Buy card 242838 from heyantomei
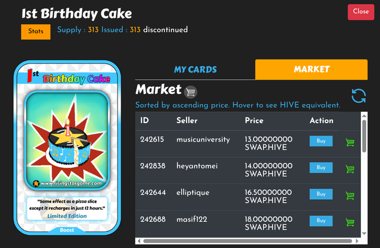 click(x=321, y=168)
